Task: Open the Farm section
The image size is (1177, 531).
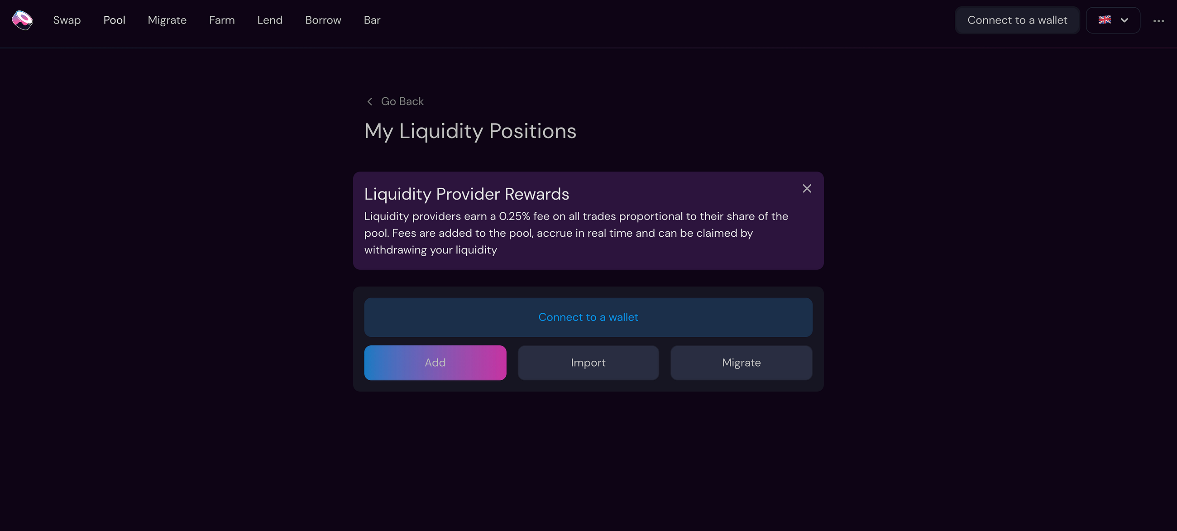Action: pyautogui.click(x=222, y=20)
